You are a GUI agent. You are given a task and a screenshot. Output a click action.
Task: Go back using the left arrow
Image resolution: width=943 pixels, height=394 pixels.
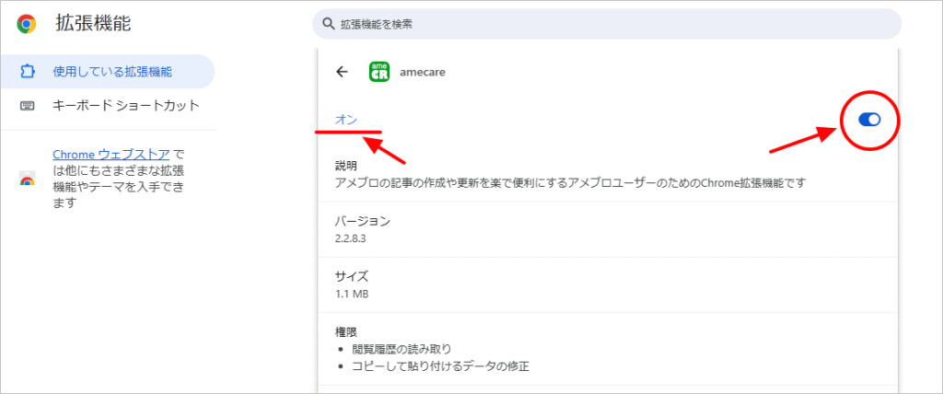(343, 72)
